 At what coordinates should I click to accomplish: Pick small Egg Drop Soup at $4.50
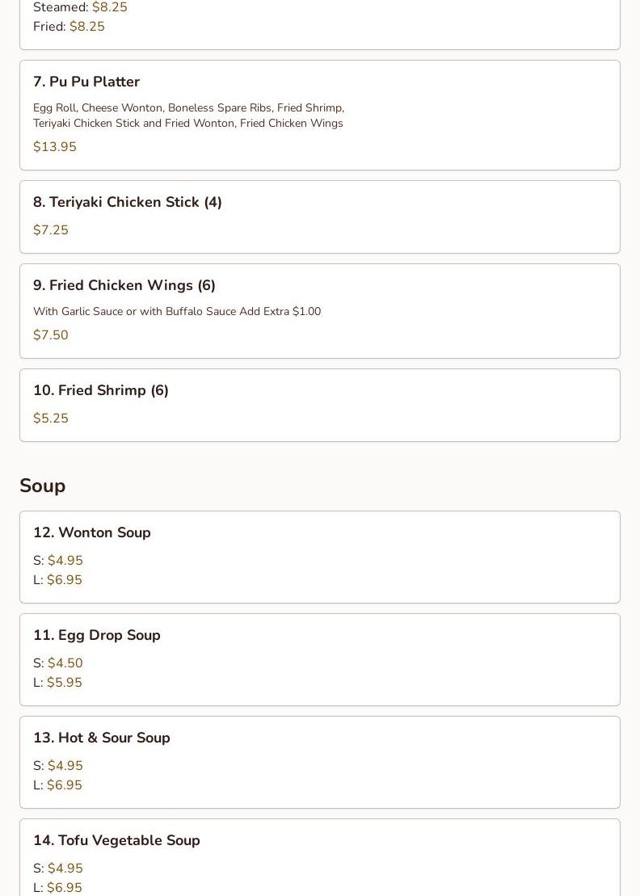58,663
